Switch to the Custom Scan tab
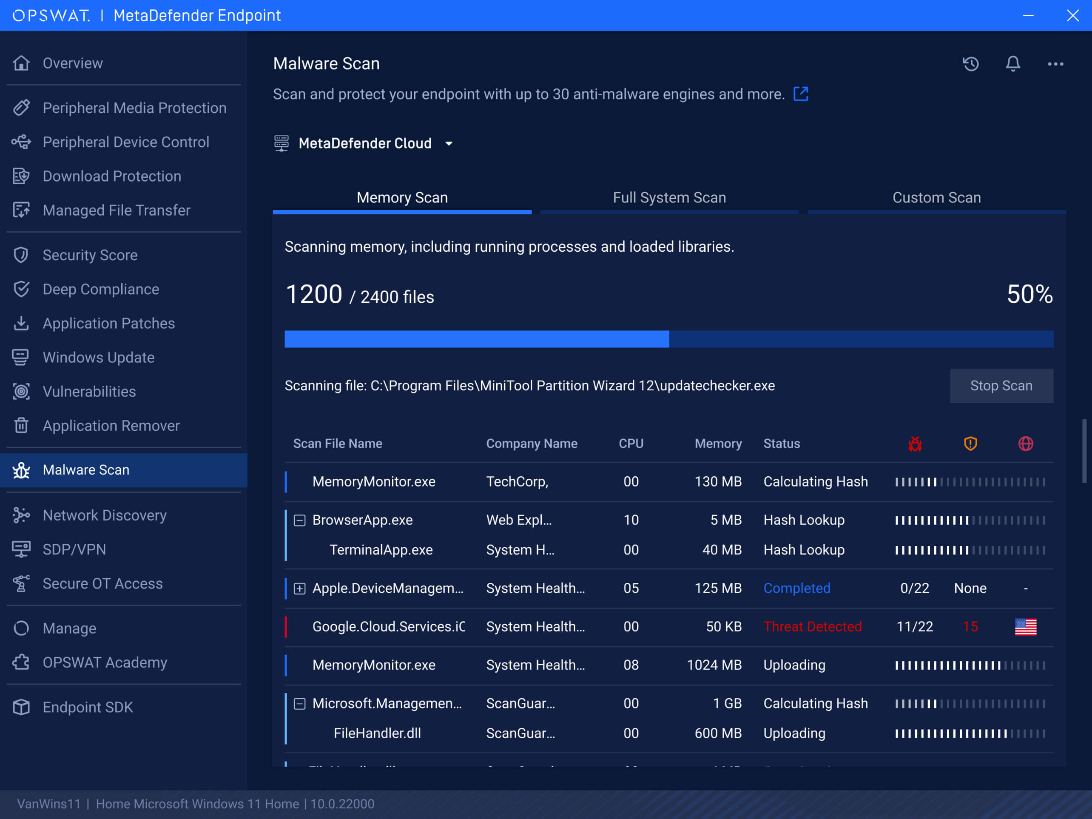The width and height of the screenshot is (1092, 819). tap(936, 197)
